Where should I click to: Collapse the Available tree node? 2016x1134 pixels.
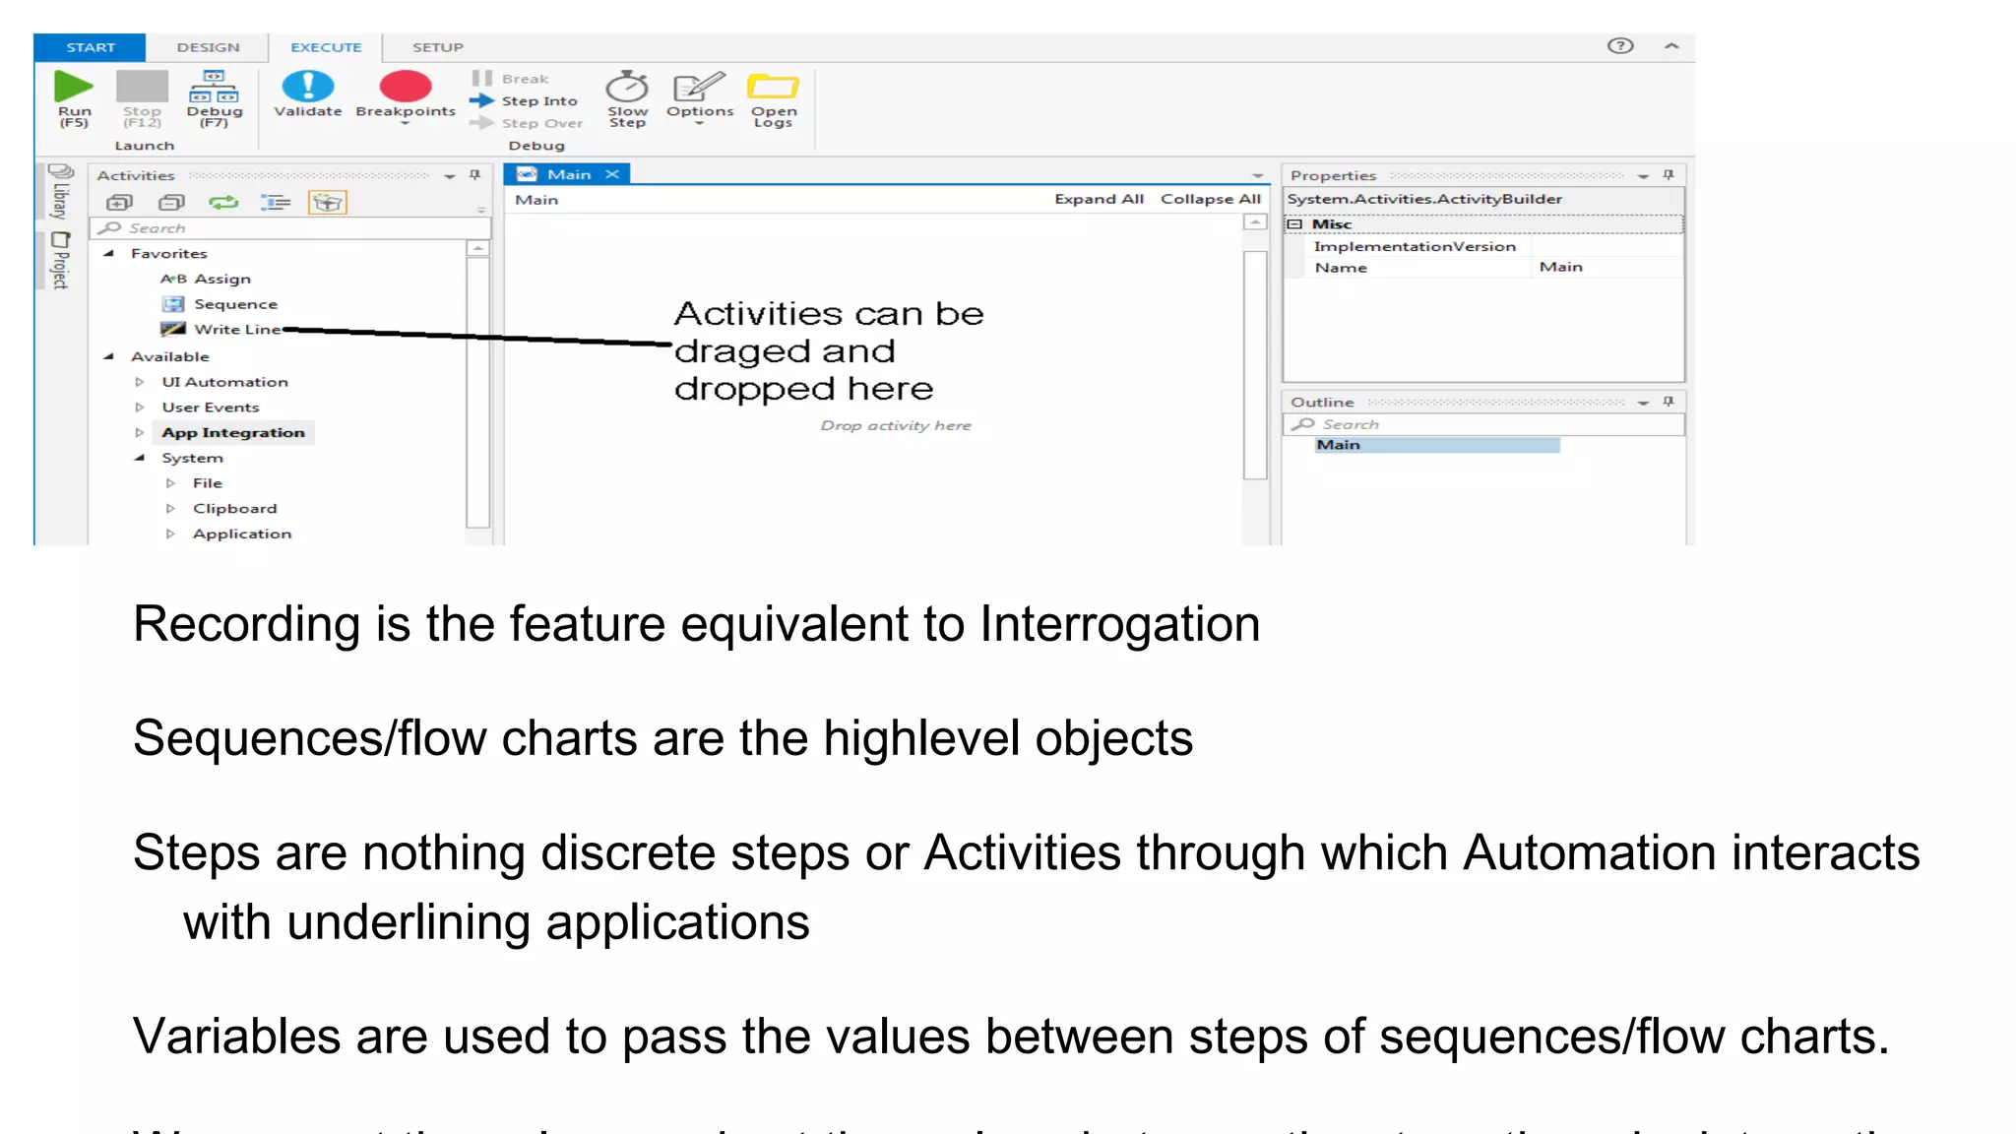tap(108, 356)
